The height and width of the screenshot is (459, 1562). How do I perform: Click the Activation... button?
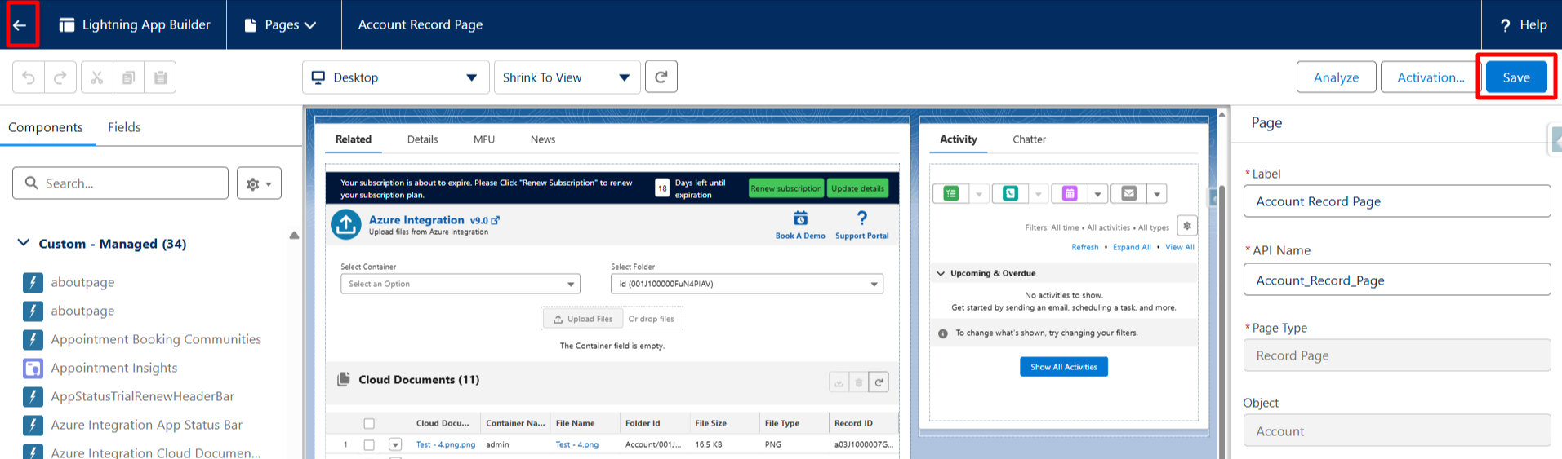(x=1431, y=77)
